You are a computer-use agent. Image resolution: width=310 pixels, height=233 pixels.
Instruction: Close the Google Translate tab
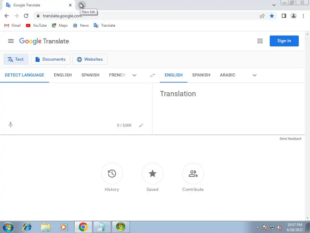click(70, 5)
